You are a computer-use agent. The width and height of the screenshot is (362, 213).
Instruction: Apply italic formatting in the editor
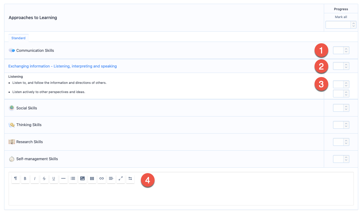click(35, 179)
